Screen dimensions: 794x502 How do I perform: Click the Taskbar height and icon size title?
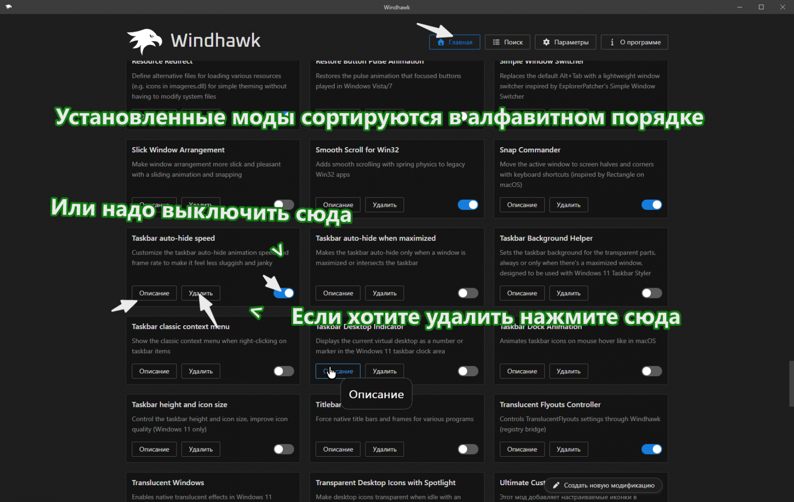pos(180,405)
